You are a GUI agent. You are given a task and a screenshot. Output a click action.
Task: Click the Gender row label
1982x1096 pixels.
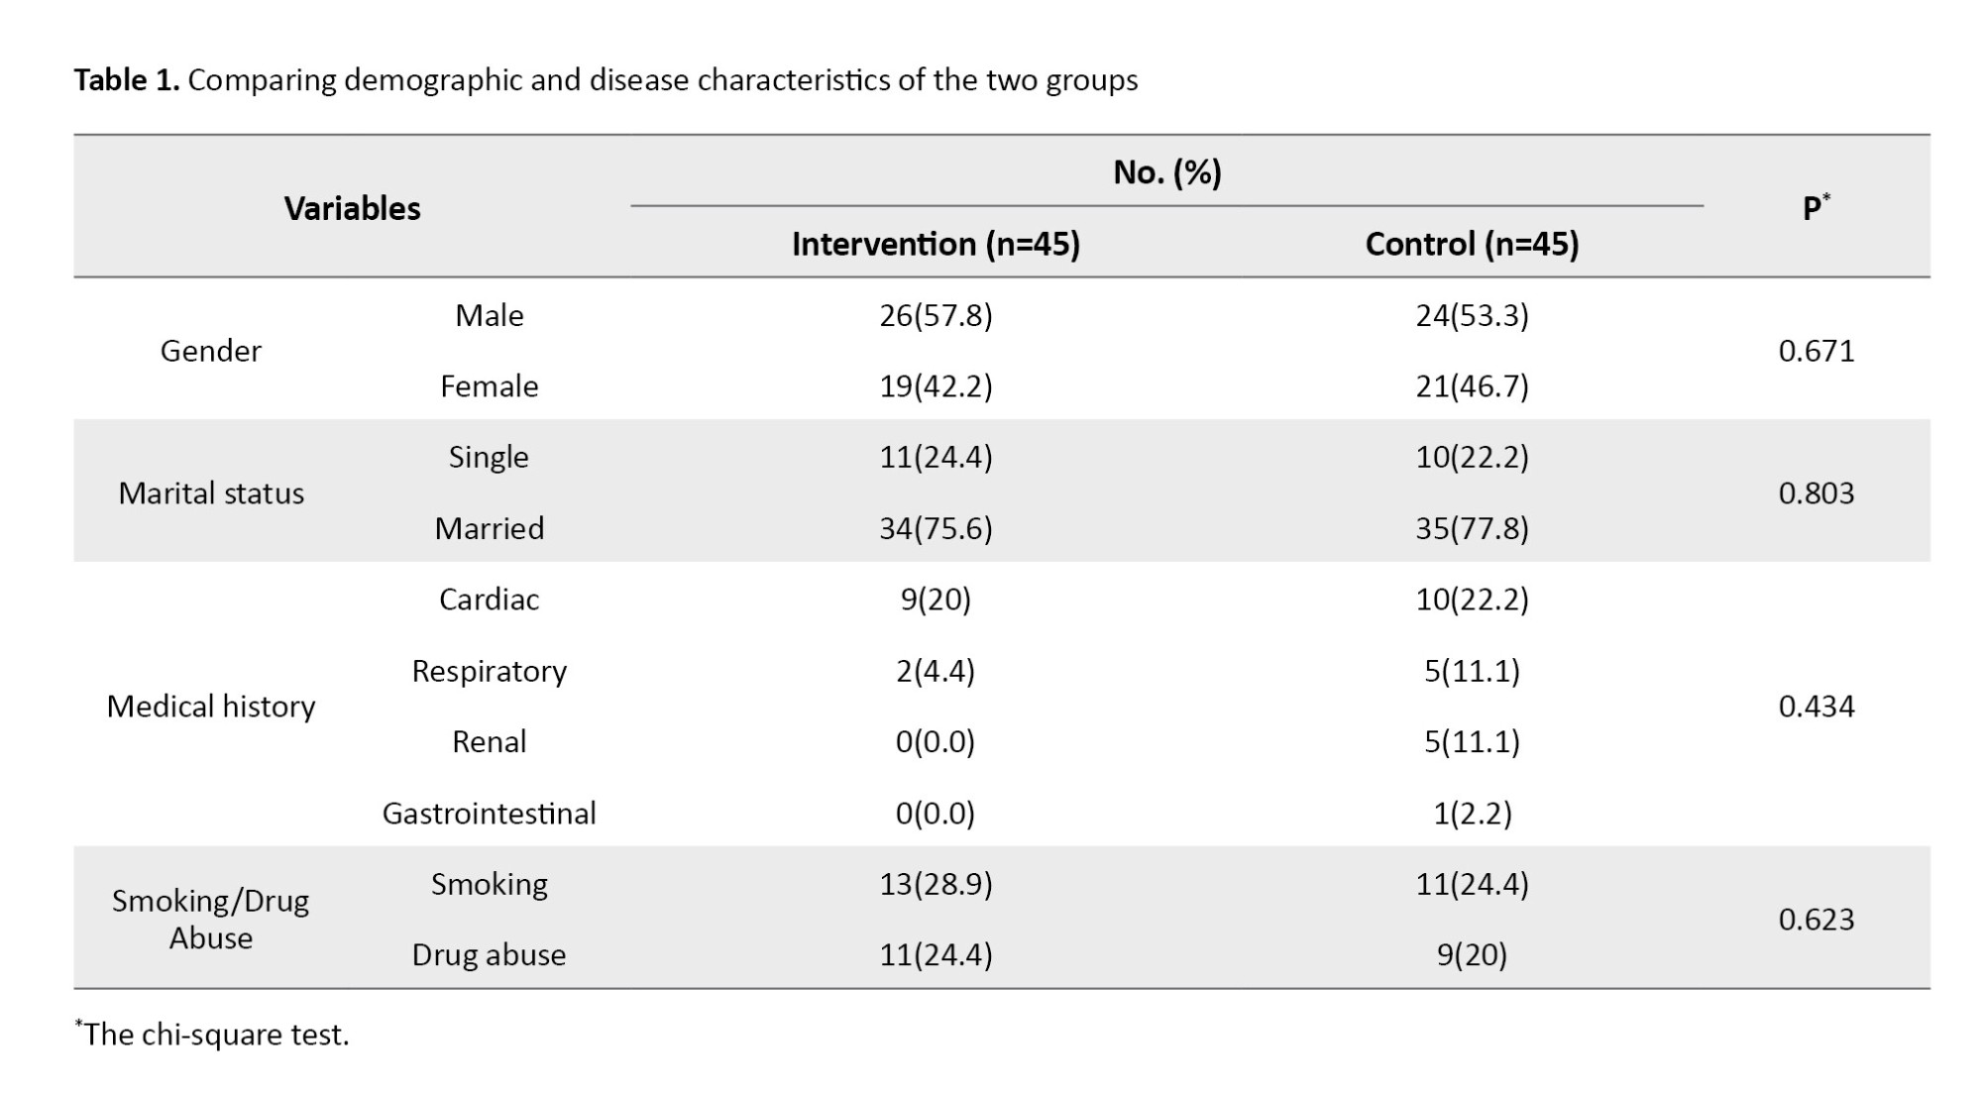click(x=210, y=351)
